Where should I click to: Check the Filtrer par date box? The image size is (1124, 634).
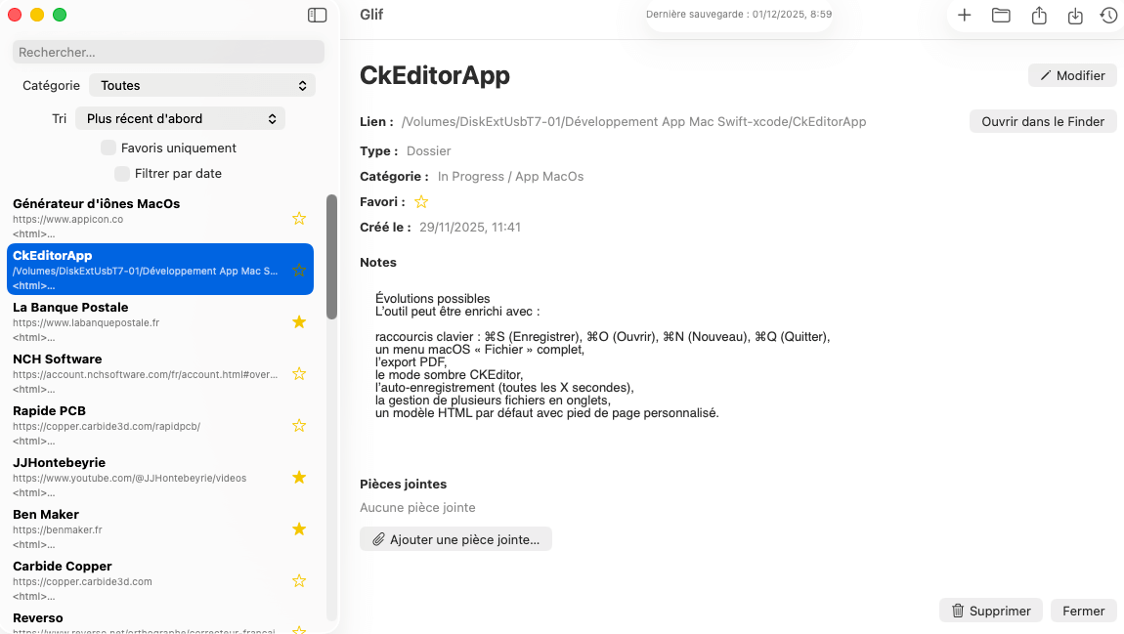coord(122,174)
